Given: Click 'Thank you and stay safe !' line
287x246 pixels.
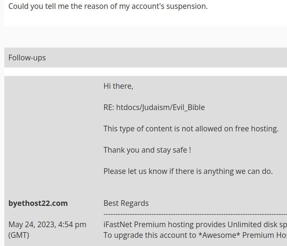Looking at the screenshot, I should click(147, 150).
